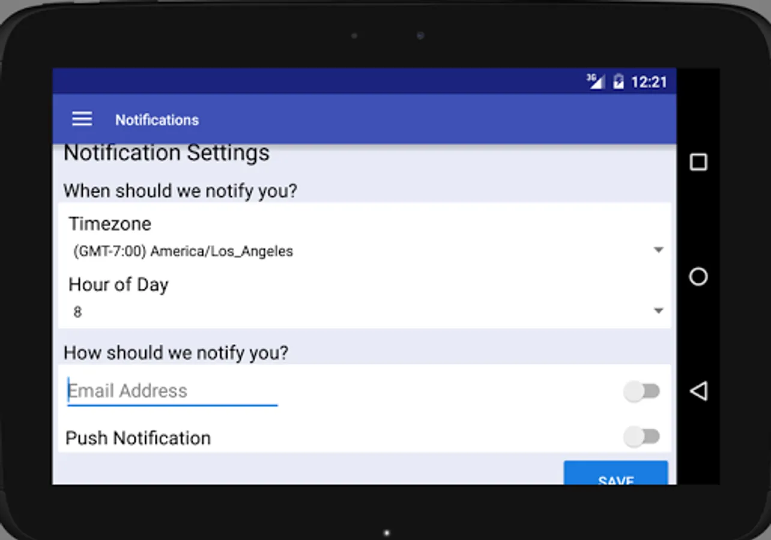Check the 3G signal icon in status bar
The width and height of the screenshot is (771, 540).
click(594, 82)
